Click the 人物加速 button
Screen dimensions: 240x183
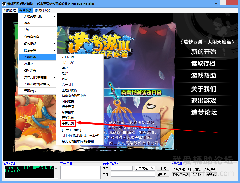click(179, 169)
